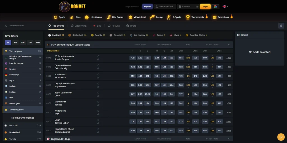The width and height of the screenshot is (287, 143).
Task: Select the 48H time filter
Action: [38, 43]
